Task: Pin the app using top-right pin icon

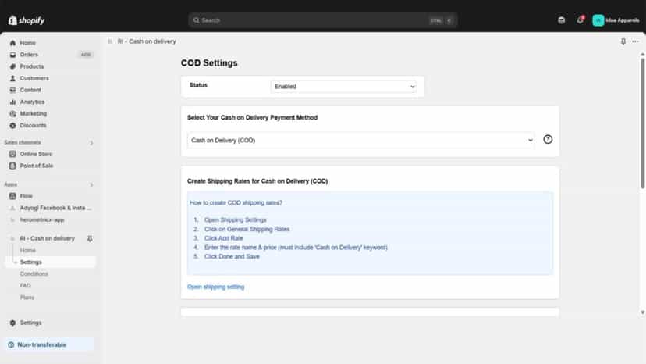Action: coord(623,41)
